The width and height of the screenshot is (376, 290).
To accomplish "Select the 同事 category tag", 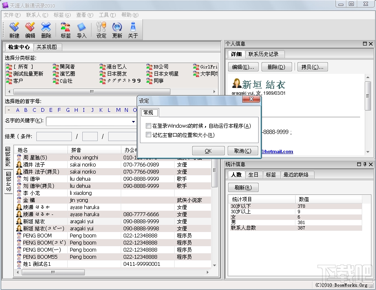I will [x=155, y=81].
